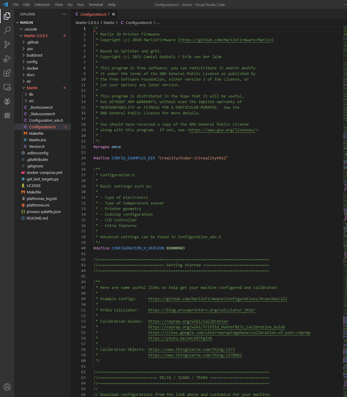Viewport: 347px width, 397px height.
Task: Follow the Prusa calculator link
Action: point(202,310)
